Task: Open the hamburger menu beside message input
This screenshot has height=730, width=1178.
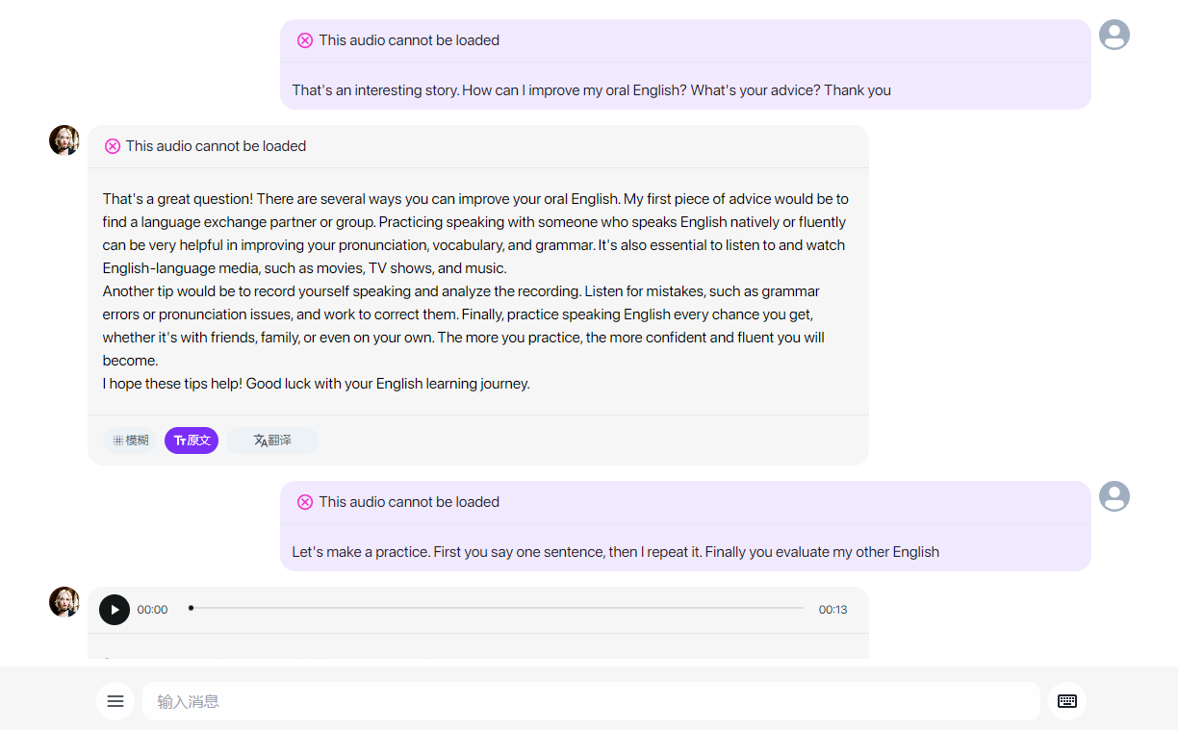Action: coord(115,701)
